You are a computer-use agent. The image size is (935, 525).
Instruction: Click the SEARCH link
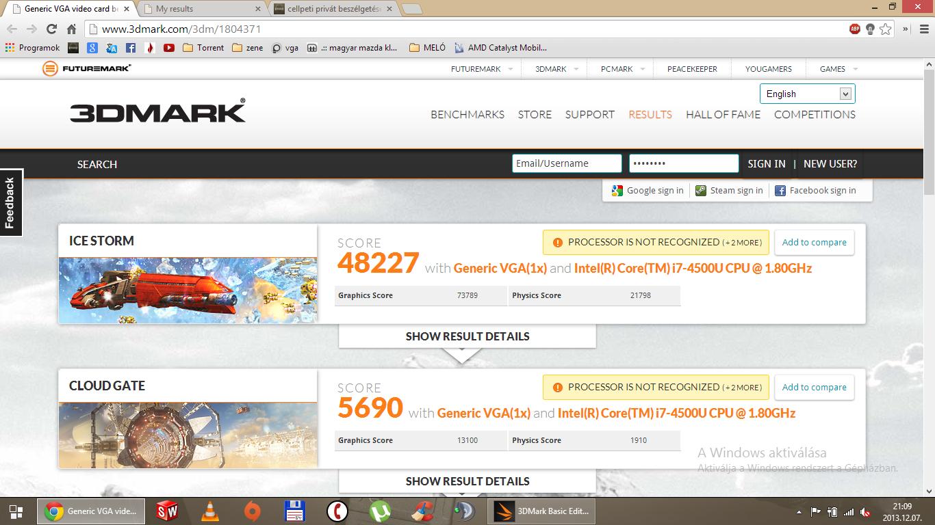pos(97,164)
